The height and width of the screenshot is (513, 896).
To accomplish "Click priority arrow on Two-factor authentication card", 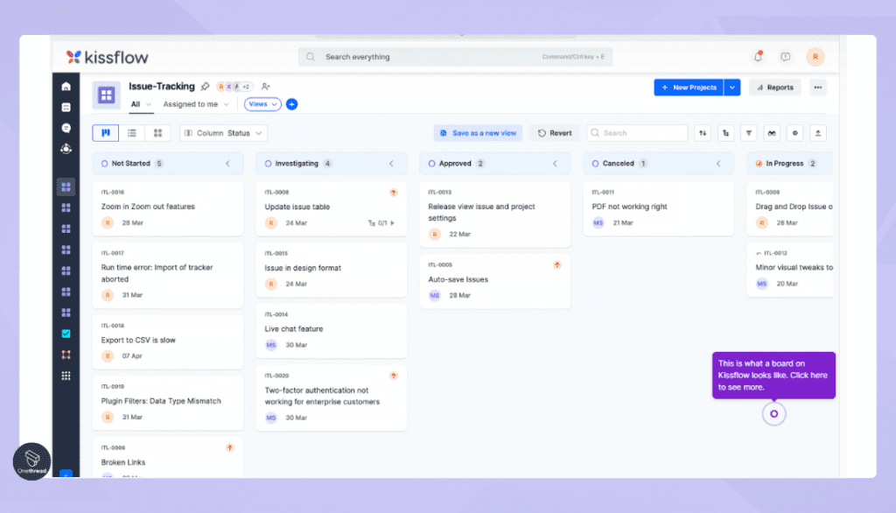I will (x=393, y=376).
